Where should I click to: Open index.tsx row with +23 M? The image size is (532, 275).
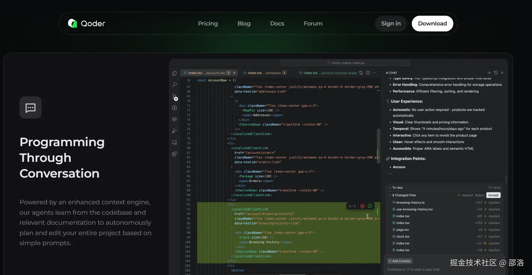pos(444,244)
